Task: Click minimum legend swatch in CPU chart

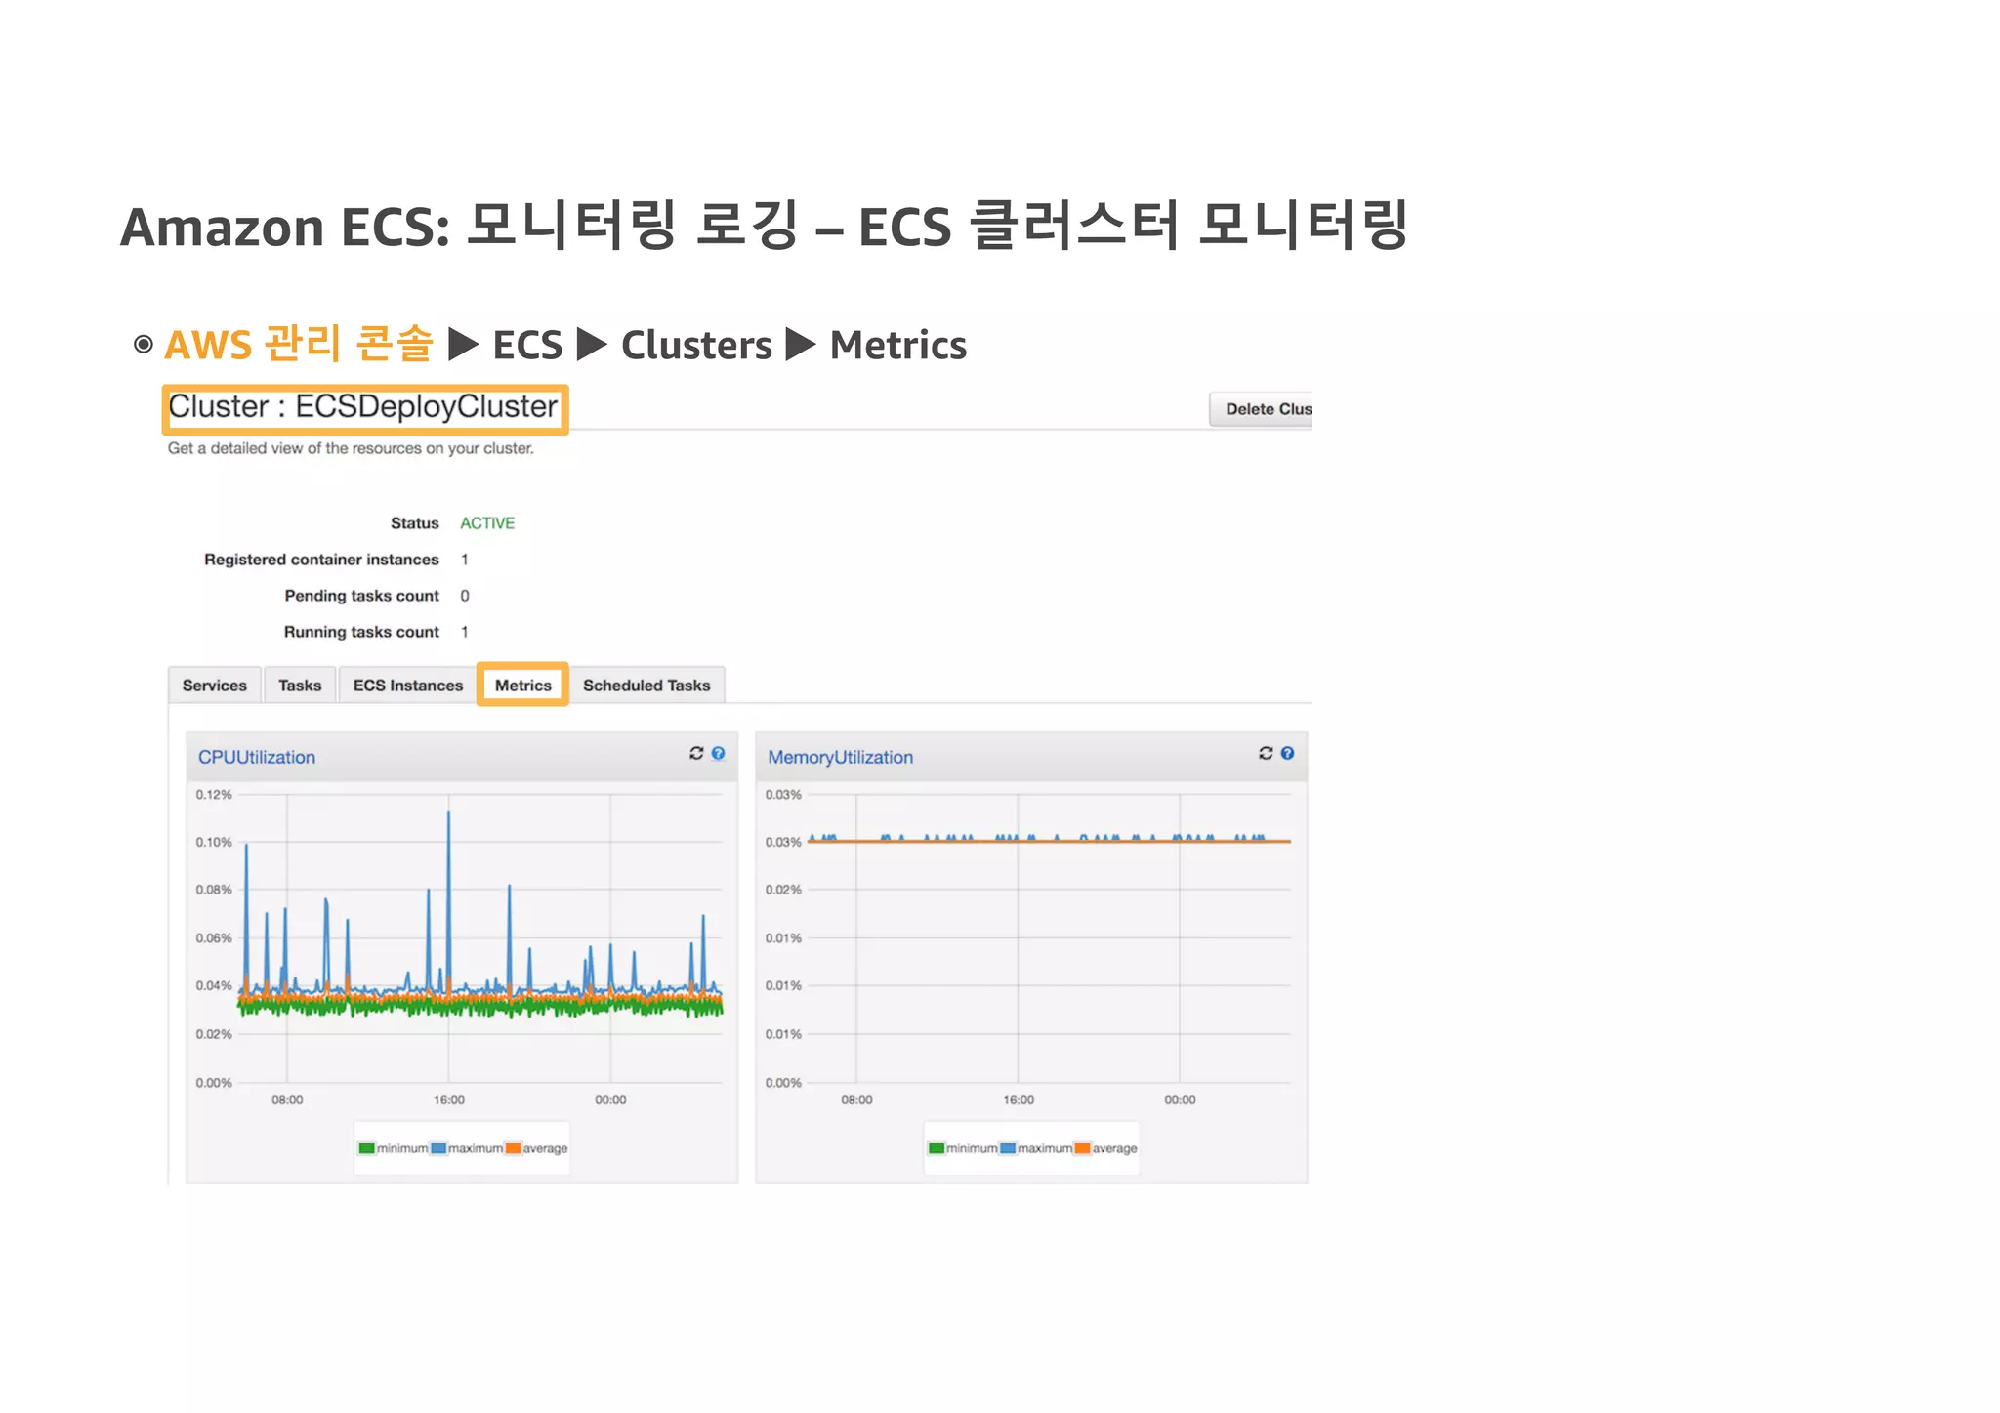Action: pos(367,1148)
